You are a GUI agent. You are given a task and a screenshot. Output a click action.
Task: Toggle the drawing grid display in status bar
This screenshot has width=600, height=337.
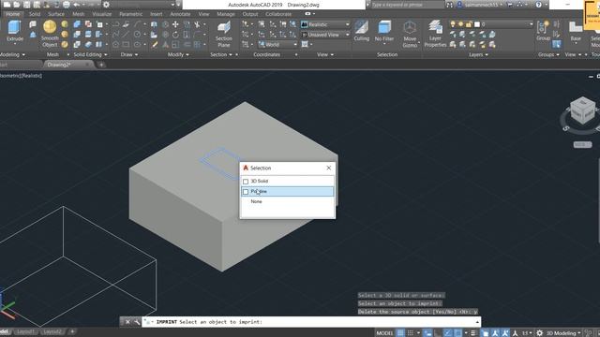[x=400, y=333]
